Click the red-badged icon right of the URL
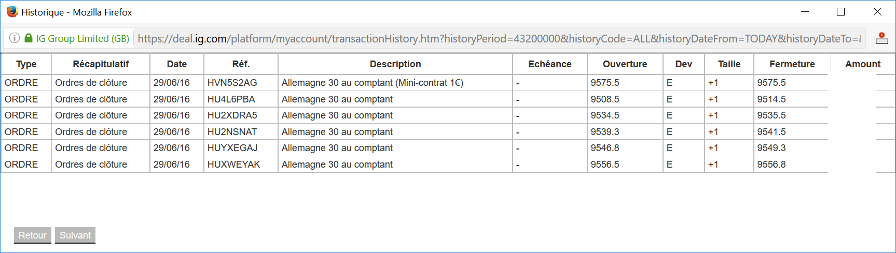This screenshot has height=253, width=896. point(881,38)
